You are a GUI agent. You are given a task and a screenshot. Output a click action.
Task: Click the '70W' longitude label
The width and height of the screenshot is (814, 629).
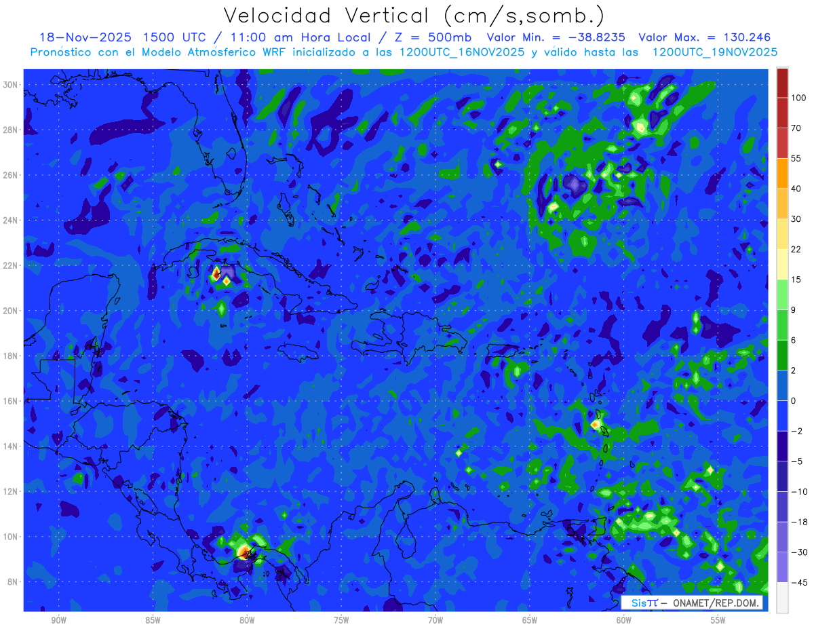point(435,620)
